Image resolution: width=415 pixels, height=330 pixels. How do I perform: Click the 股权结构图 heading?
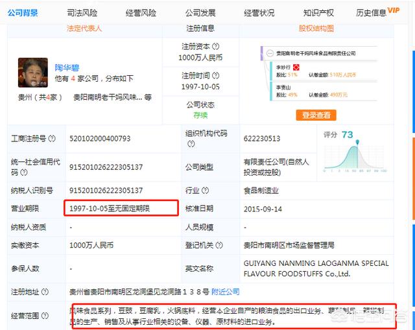316,28
